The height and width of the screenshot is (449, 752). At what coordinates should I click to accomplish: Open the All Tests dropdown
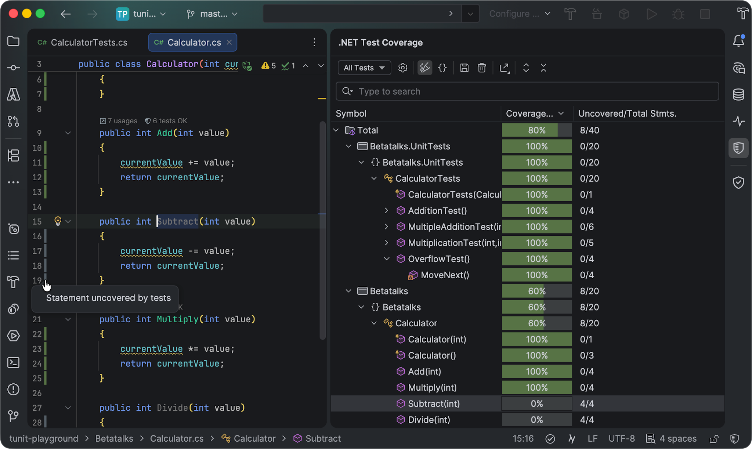[x=364, y=68]
